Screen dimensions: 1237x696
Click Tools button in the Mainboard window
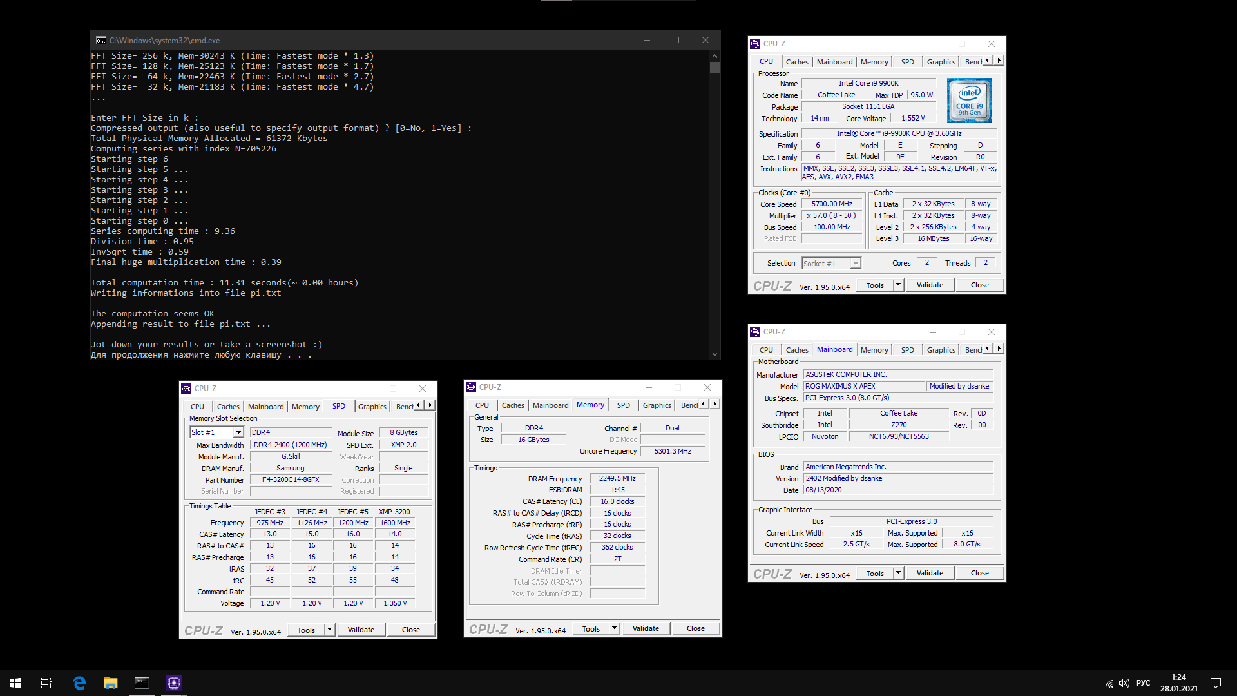(x=875, y=573)
